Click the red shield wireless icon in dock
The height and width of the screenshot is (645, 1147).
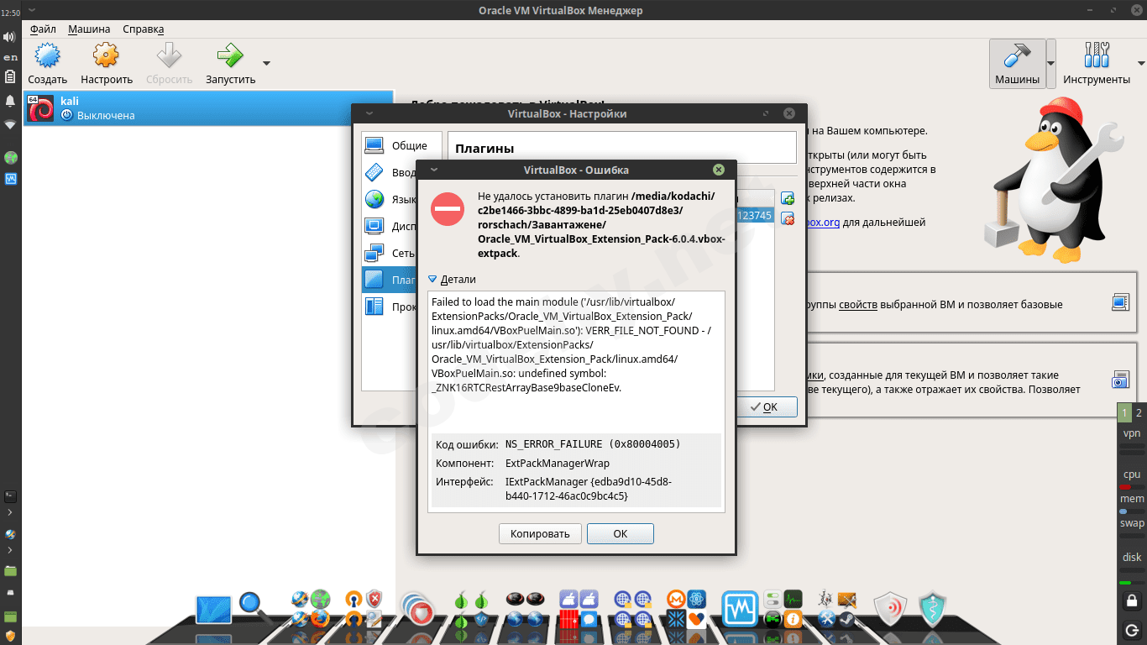tap(890, 609)
